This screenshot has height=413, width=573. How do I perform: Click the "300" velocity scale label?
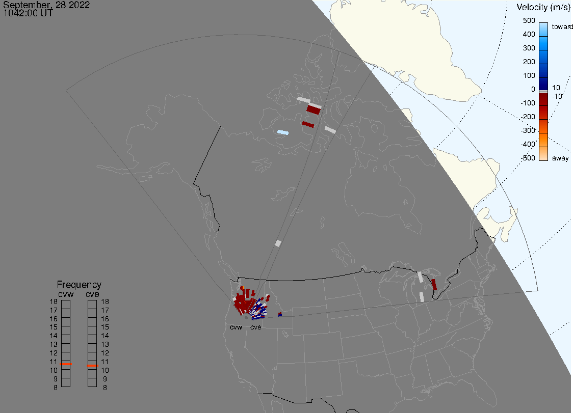click(x=529, y=48)
